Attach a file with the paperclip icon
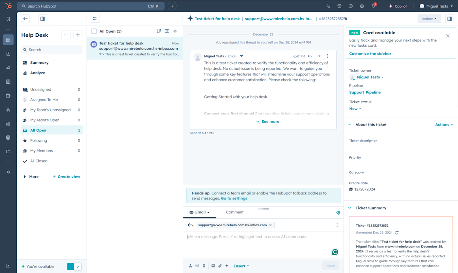The image size is (458, 273). [220, 266]
